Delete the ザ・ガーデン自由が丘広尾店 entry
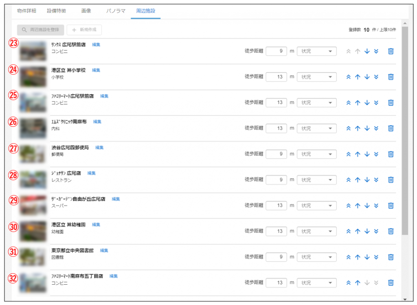 (x=391, y=206)
